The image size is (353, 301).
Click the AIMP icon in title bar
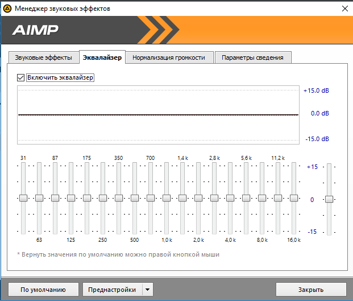coord(7,9)
